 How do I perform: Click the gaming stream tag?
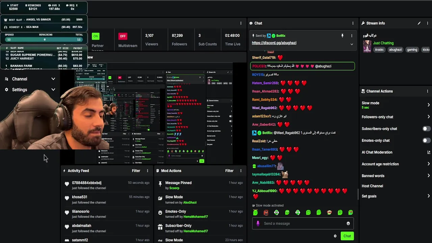click(x=412, y=50)
